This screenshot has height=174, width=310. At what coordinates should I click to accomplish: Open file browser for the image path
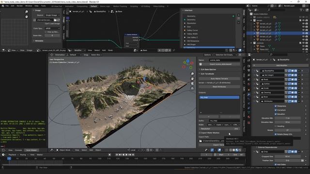tap(55, 20)
